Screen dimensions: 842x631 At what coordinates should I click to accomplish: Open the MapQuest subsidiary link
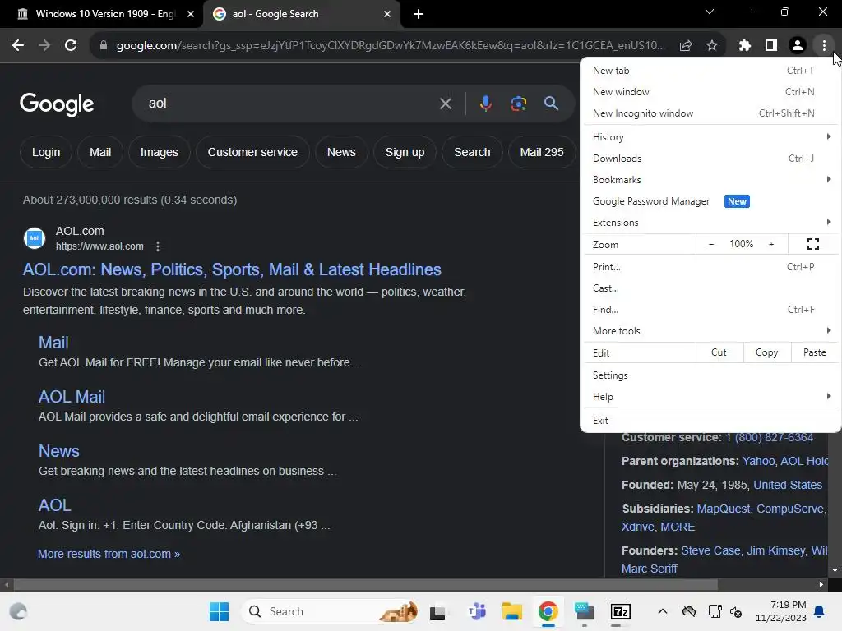tap(723, 509)
